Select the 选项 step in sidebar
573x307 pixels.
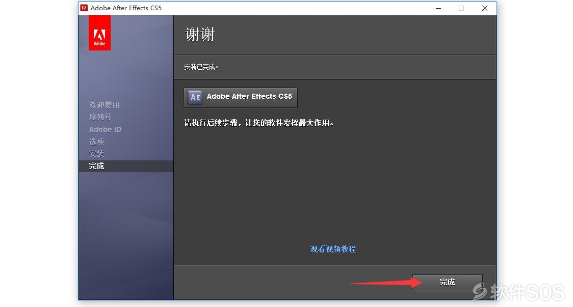[x=96, y=142]
